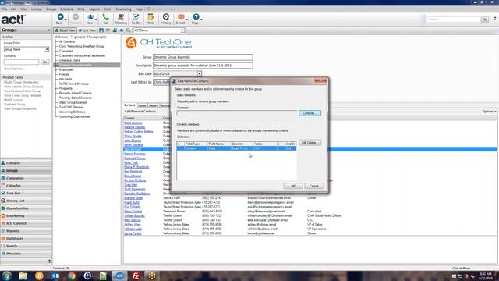Open the Options dropdown in contacts tab
The height and width of the screenshot is (281, 499).
pos(489,111)
